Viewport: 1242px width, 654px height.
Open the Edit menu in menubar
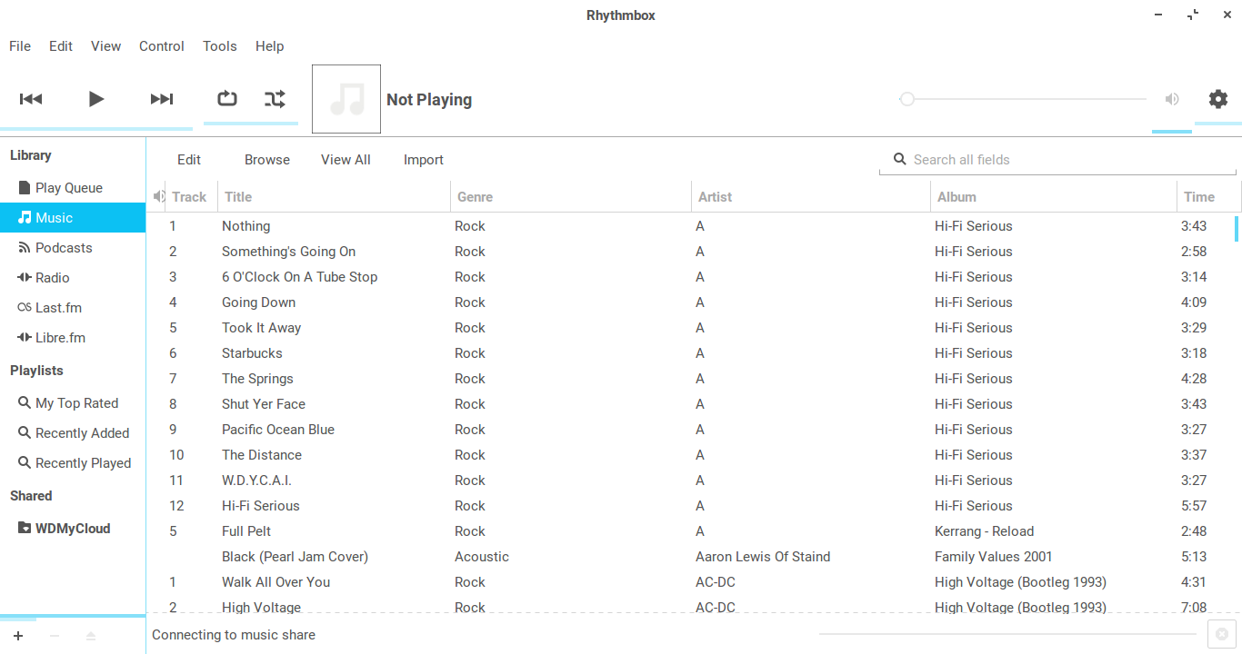pyautogui.click(x=61, y=46)
